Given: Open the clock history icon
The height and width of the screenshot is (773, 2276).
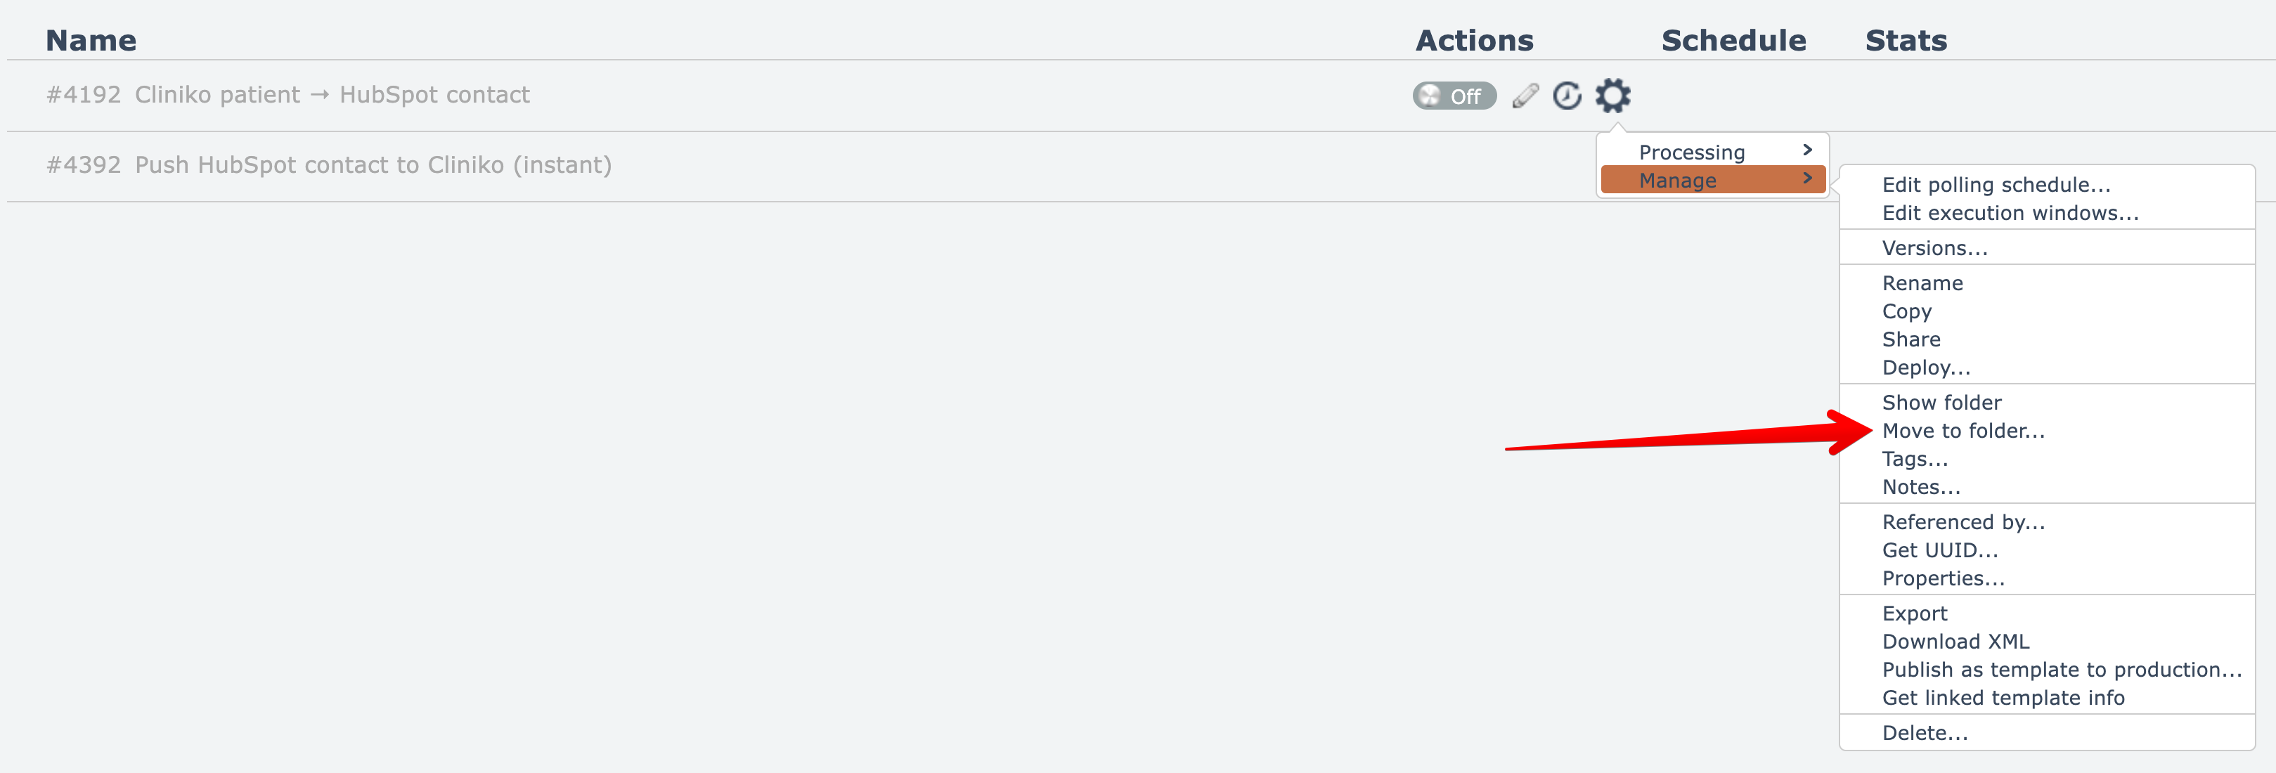Looking at the screenshot, I should pyautogui.click(x=1567, y=96).
